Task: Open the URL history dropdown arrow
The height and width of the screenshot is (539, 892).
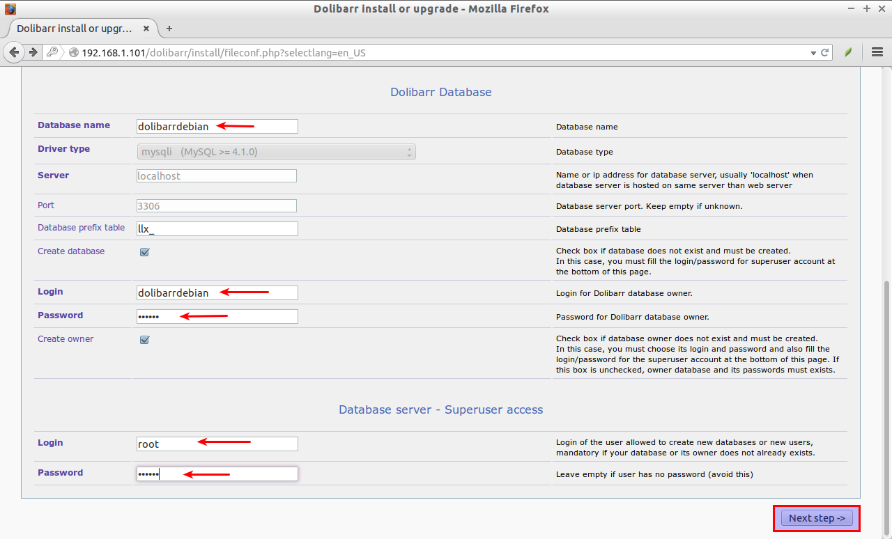Action: (x=813, y=53)
